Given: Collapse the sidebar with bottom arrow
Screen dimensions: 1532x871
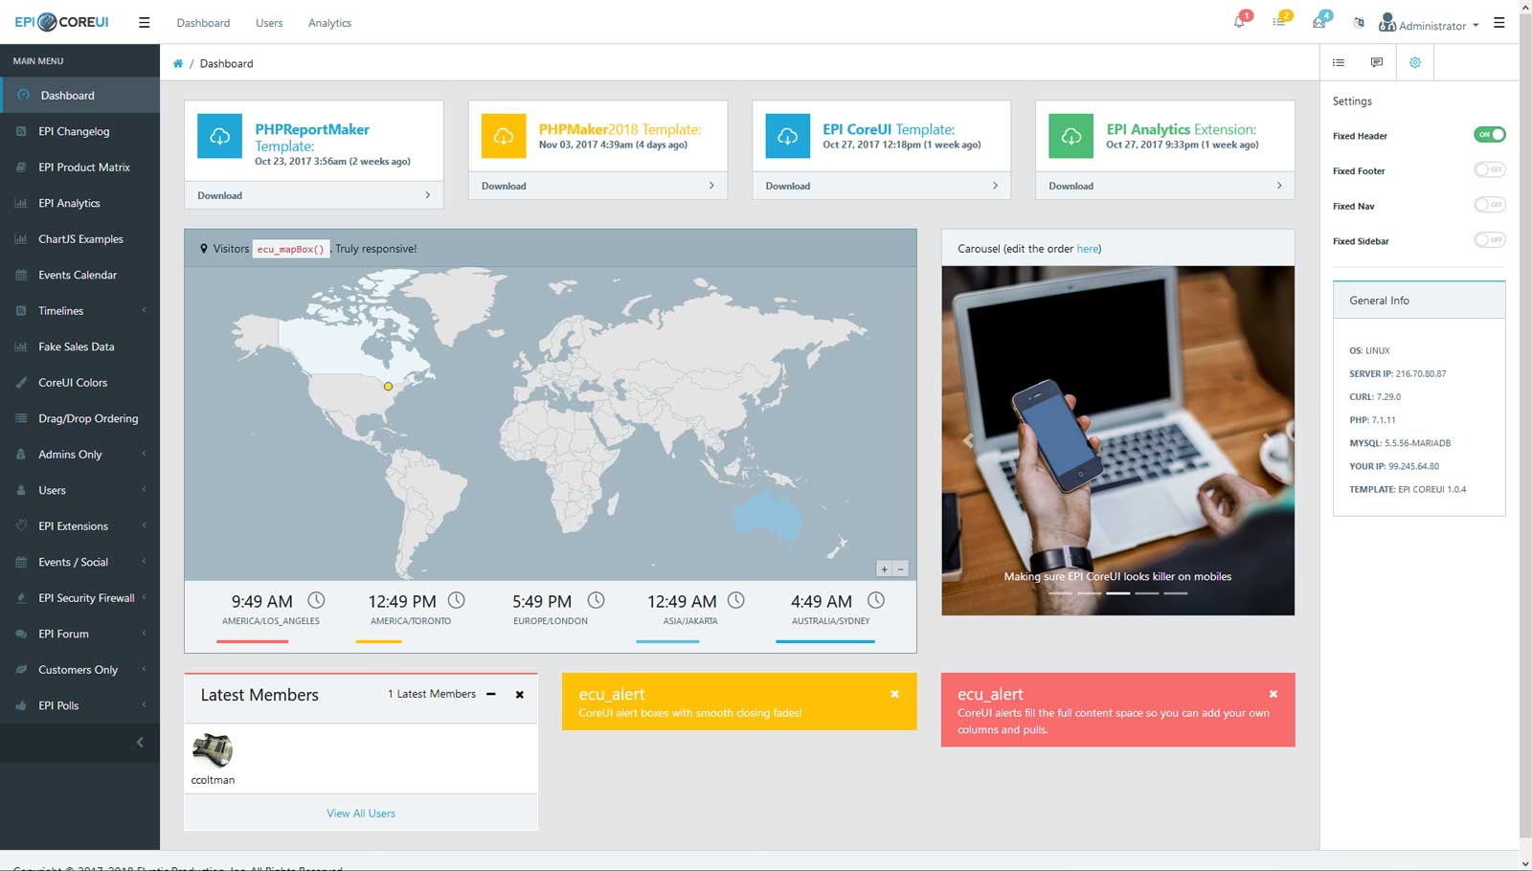Looking at the screenshot, I should [140, 742].
